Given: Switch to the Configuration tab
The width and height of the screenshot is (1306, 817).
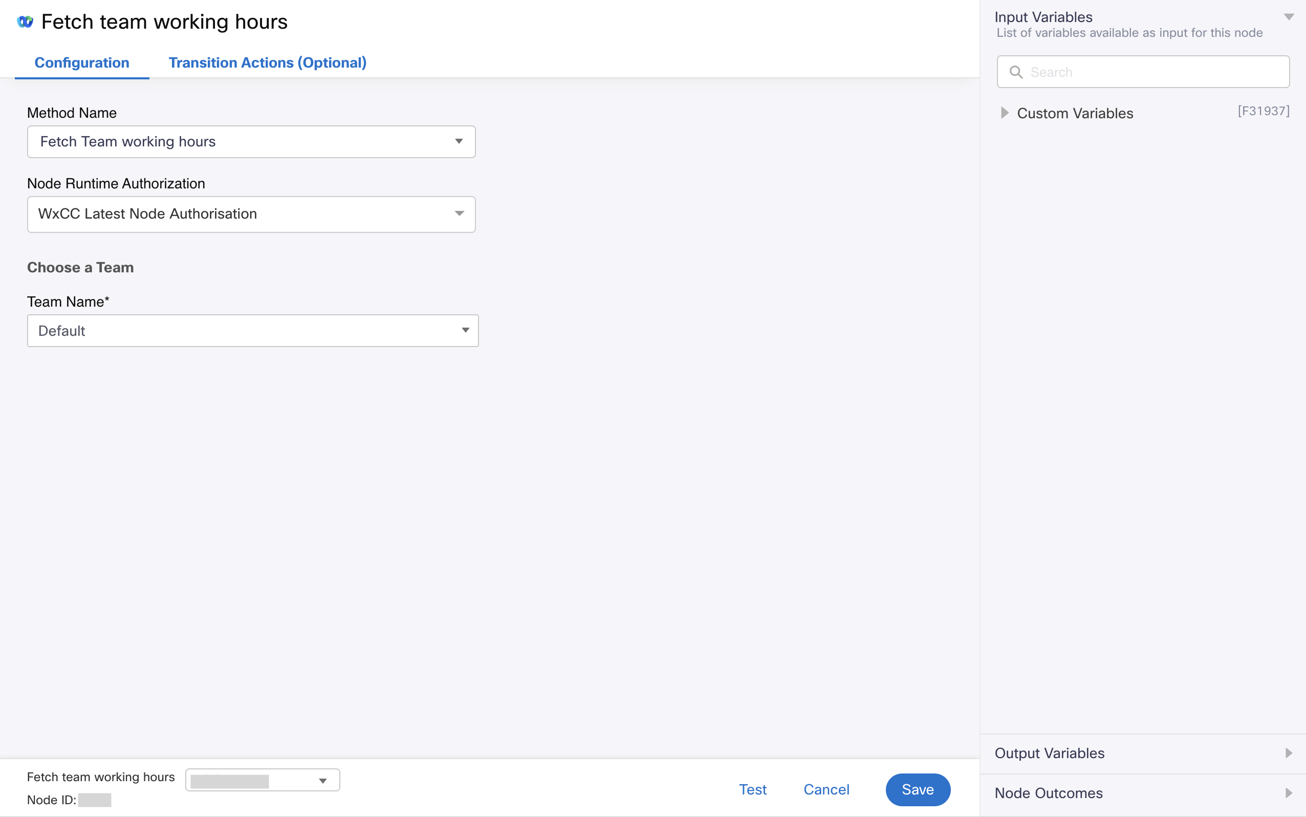Looking at the screenshot, I should pyautogui.click(x=81, y=62).
